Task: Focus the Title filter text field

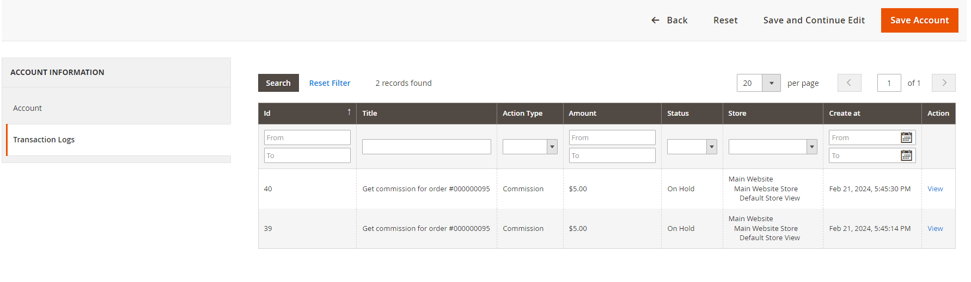Action: click(x=426, y=147)
